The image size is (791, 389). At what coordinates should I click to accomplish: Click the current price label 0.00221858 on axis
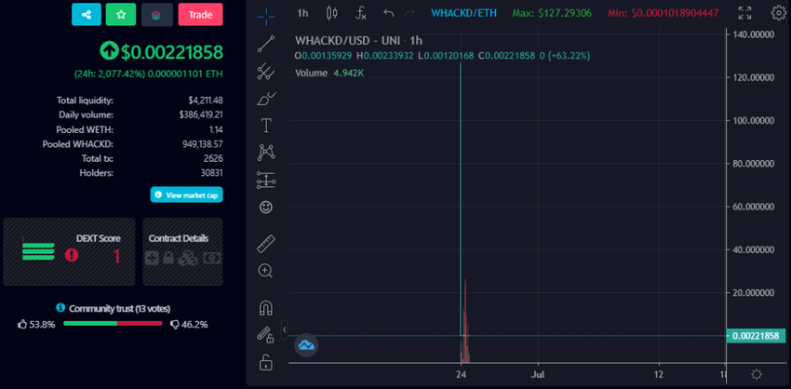click(756, 336)
